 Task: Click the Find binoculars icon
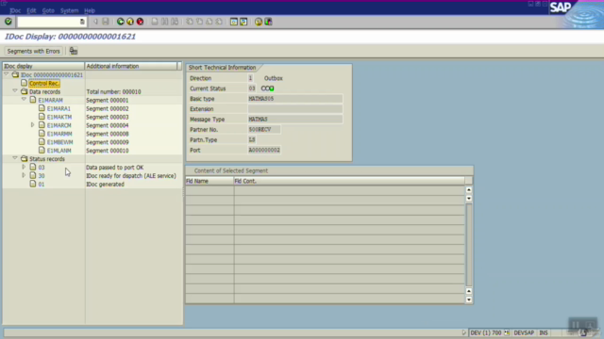point(164,22)
